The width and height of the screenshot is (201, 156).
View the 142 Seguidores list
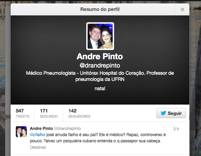(x=79, y=113)
